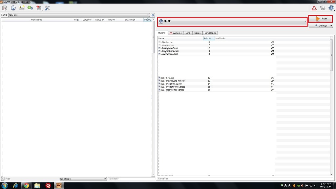This screenshot has width=336, height=189.
Task: Click the volume speaker tray icon
Action: pos(315,186)
